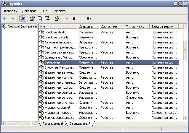This screenshot has width=189, height=133.
Task: Click the Back arrow toolbar icon
Action: [5, 19]
